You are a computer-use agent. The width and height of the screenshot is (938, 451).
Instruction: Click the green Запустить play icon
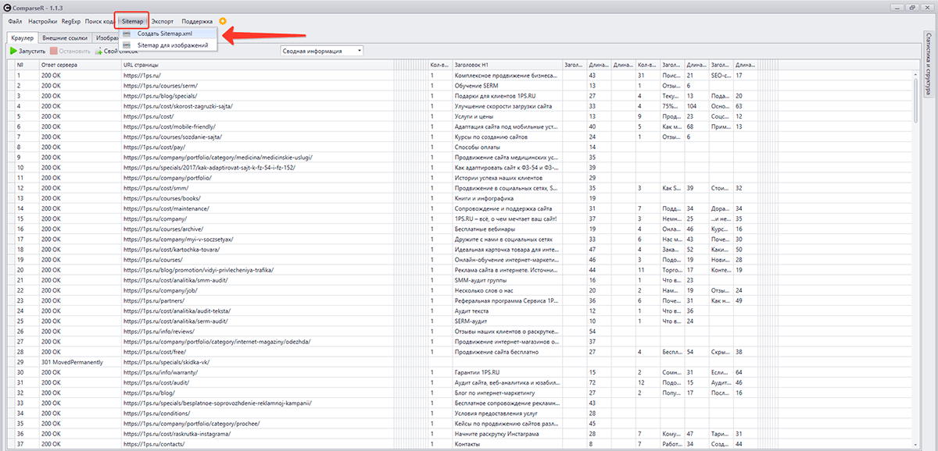click(x=13, y=51)
